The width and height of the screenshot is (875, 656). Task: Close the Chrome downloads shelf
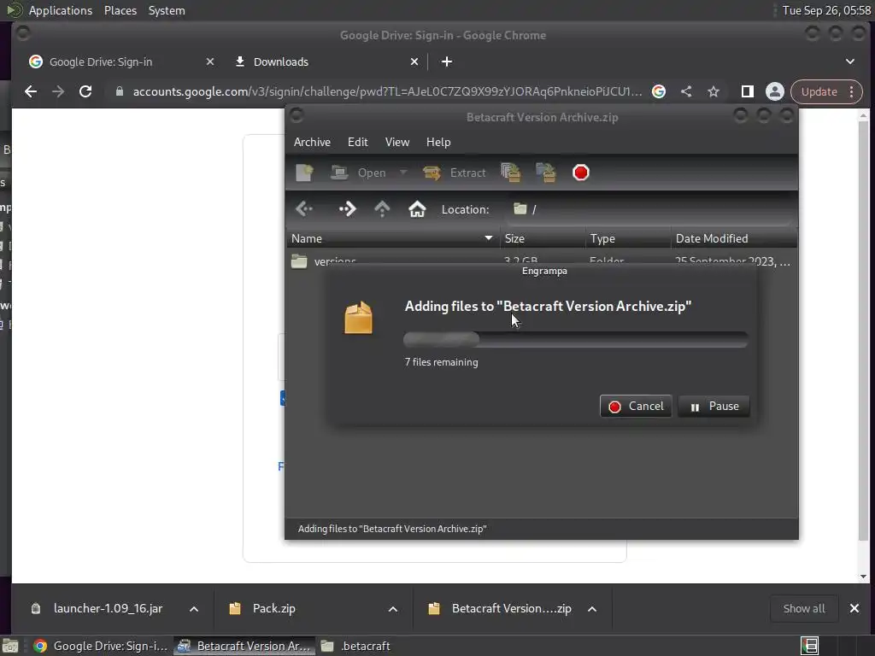pyautogui.click(x=854, y=608)
